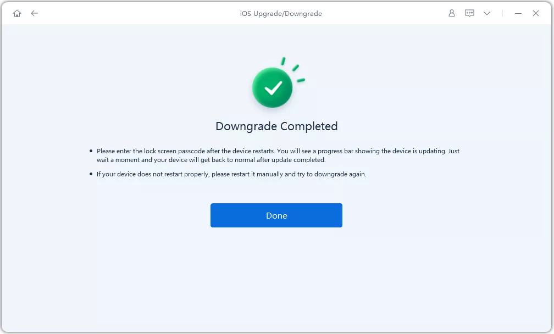Click the green checkmark success icon

[273, 87]
